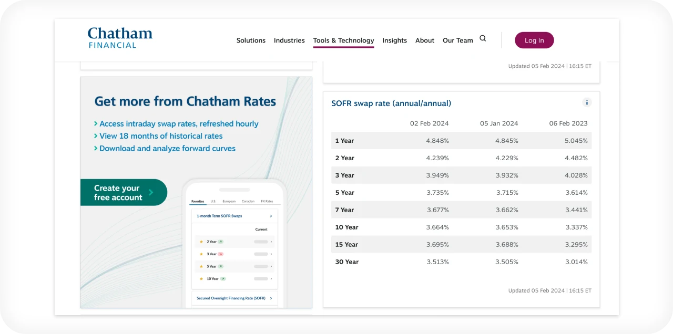Select the 3.662% value
The image size is (673, 334).
point(507,210)
